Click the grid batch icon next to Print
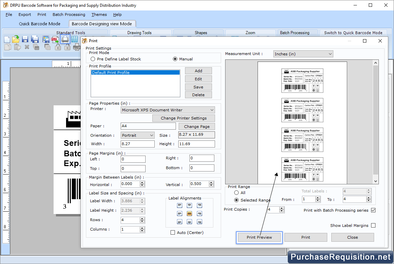394x264 pixels. pos(74,39)
